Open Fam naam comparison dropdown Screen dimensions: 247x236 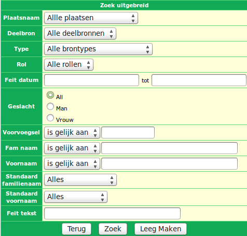(72, 148)
